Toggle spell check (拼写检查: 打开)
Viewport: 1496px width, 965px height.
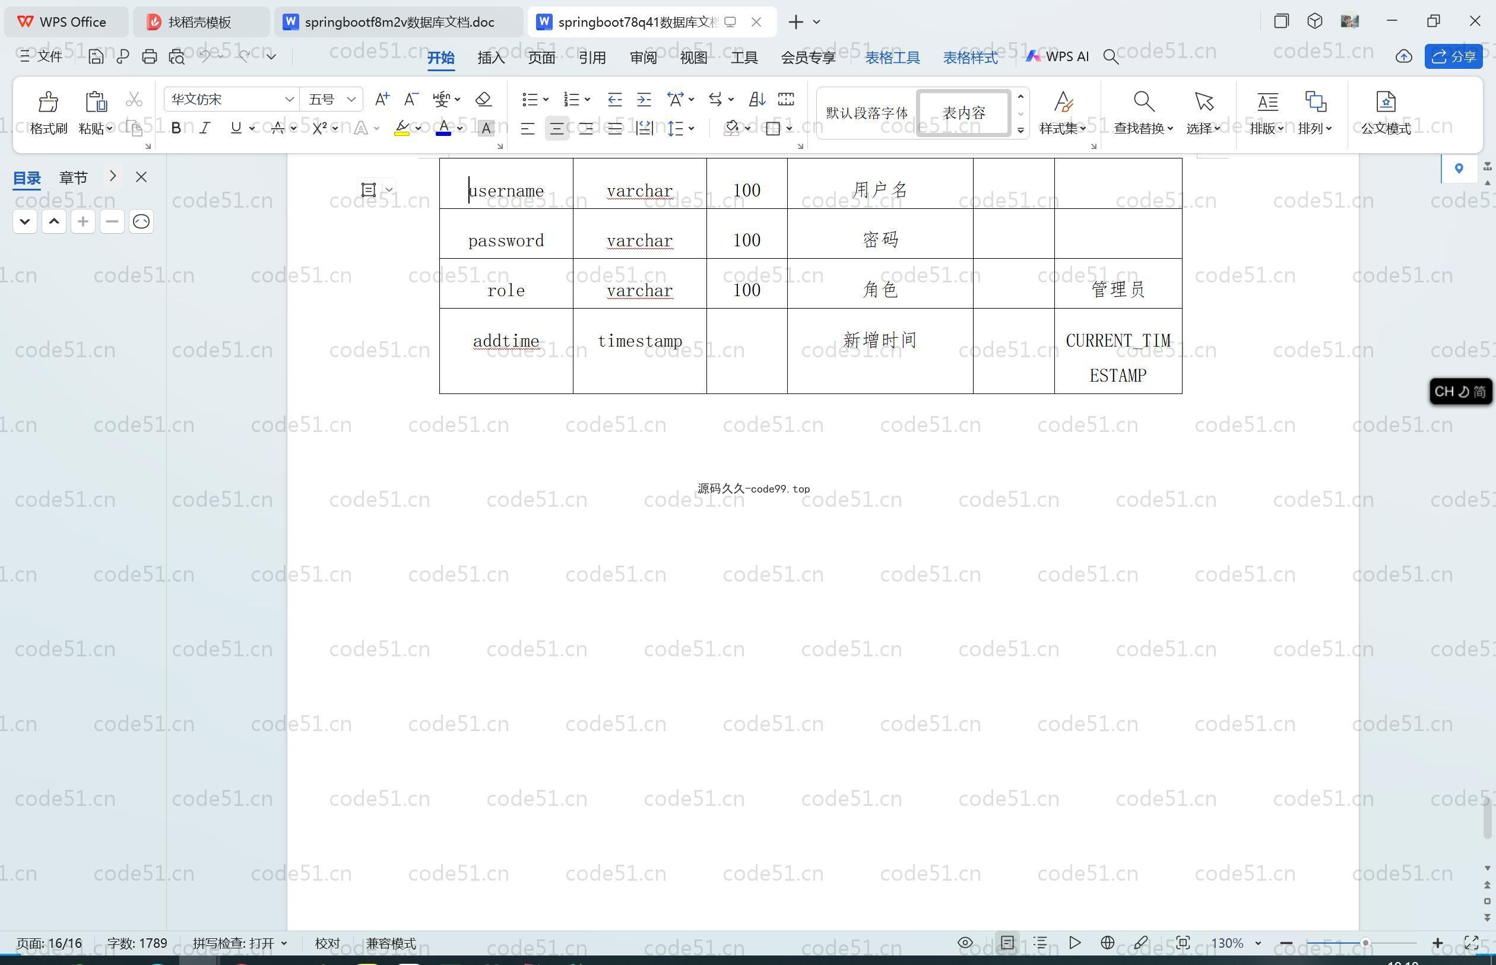[239, 943]
